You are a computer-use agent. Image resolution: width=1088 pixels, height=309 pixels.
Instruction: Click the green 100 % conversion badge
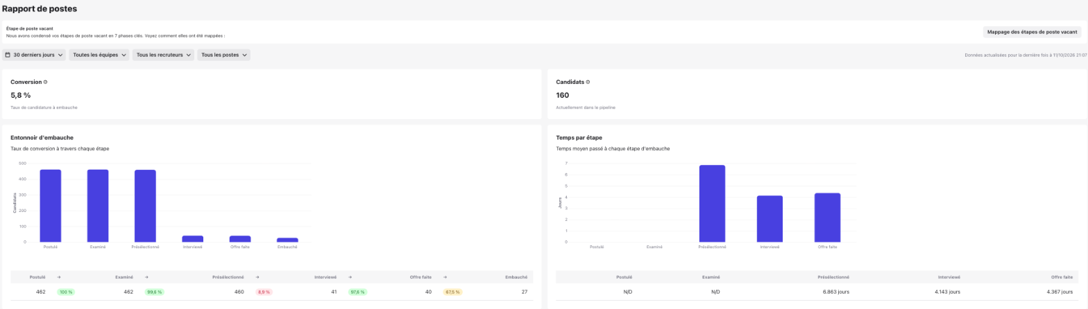pos(66,292)
